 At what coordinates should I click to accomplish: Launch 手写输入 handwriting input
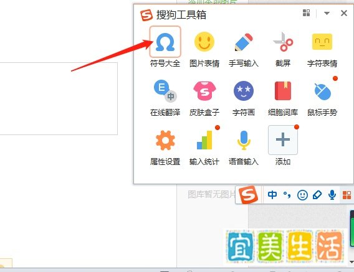click(244, 42)
